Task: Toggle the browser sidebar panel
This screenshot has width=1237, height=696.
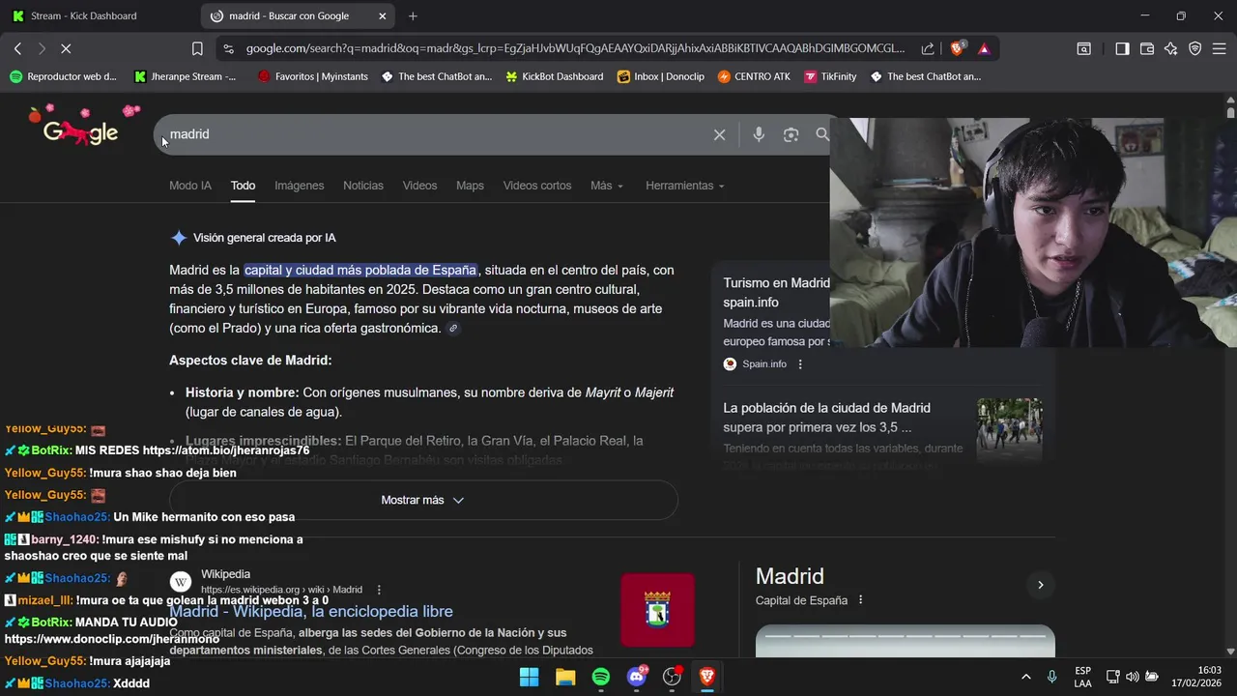Action: (1122, 48)
